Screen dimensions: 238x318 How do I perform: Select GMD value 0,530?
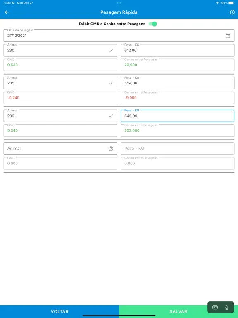coord(12,65)
